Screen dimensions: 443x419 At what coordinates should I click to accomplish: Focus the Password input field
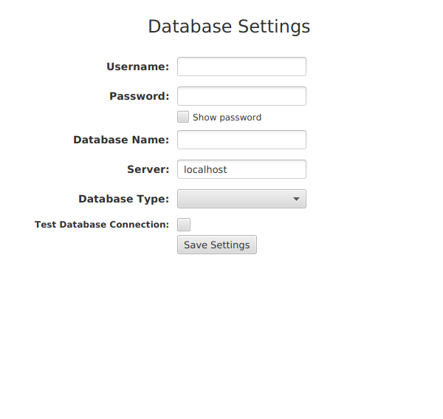[x=241, y=96]
